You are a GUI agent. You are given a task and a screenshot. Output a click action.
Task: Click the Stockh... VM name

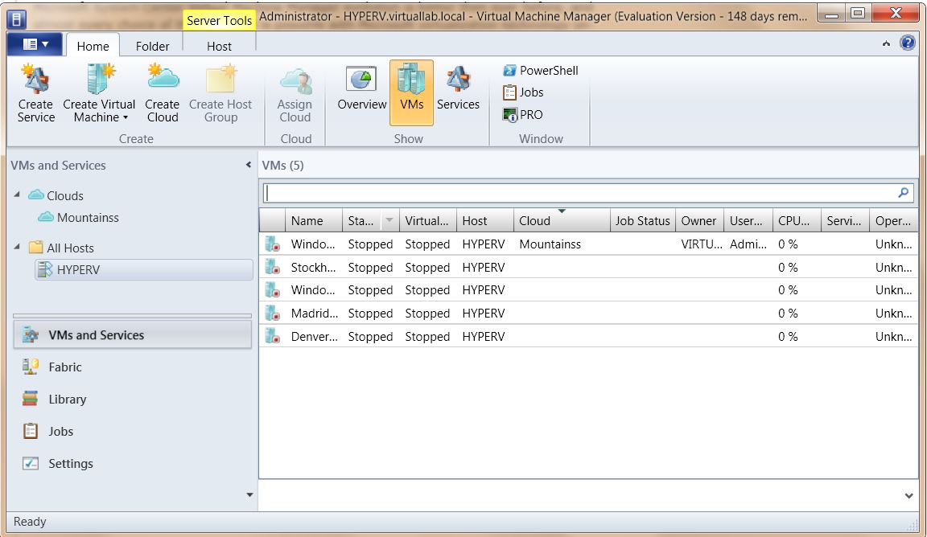(x=313, y=268)
